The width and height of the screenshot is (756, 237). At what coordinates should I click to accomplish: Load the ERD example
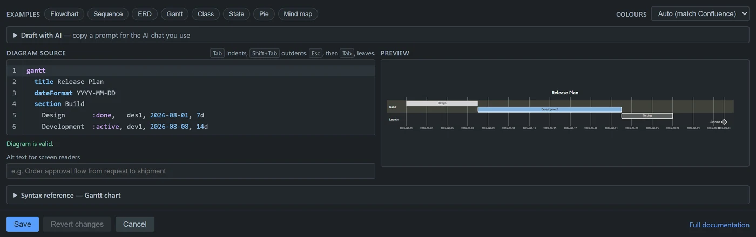pos(145,14)
